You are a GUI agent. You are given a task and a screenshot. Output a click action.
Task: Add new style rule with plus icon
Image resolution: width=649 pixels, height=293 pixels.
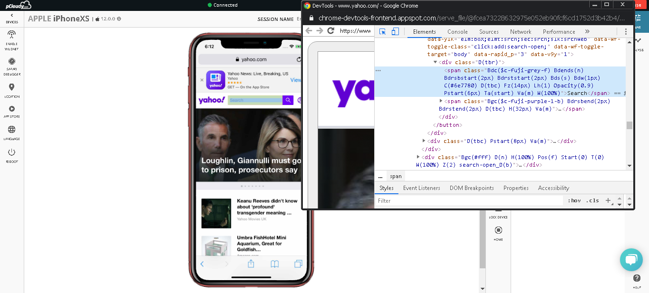608,200
